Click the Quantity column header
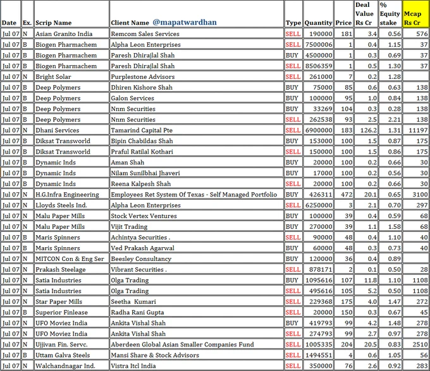The image size is (430, 371). [318, 15]
